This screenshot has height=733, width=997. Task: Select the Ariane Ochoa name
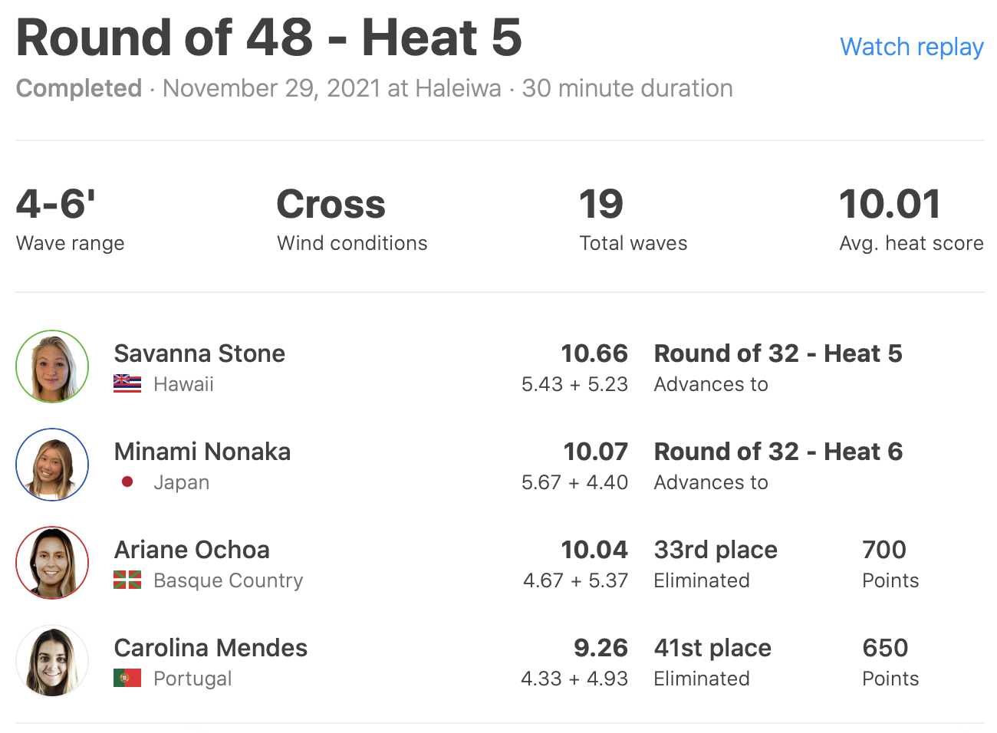(192, 550)
